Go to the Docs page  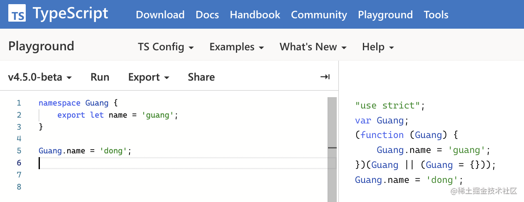point(207,15)
